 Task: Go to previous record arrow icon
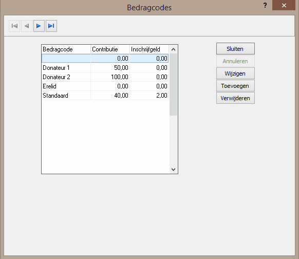tap(27, 26)
